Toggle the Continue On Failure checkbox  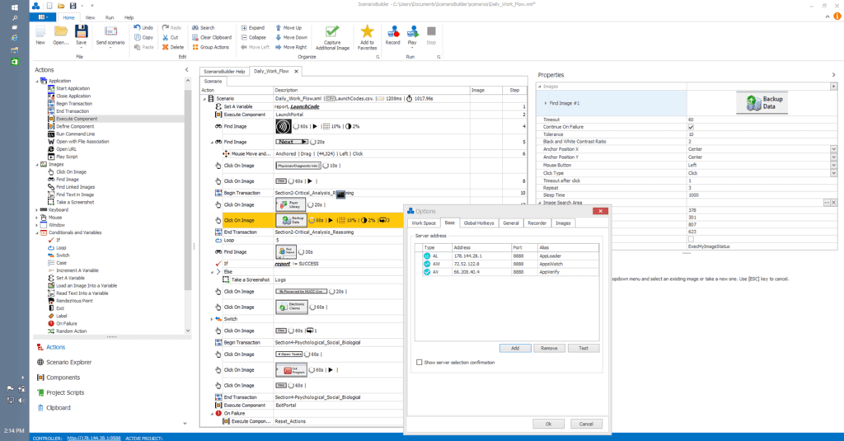(691, 127)
